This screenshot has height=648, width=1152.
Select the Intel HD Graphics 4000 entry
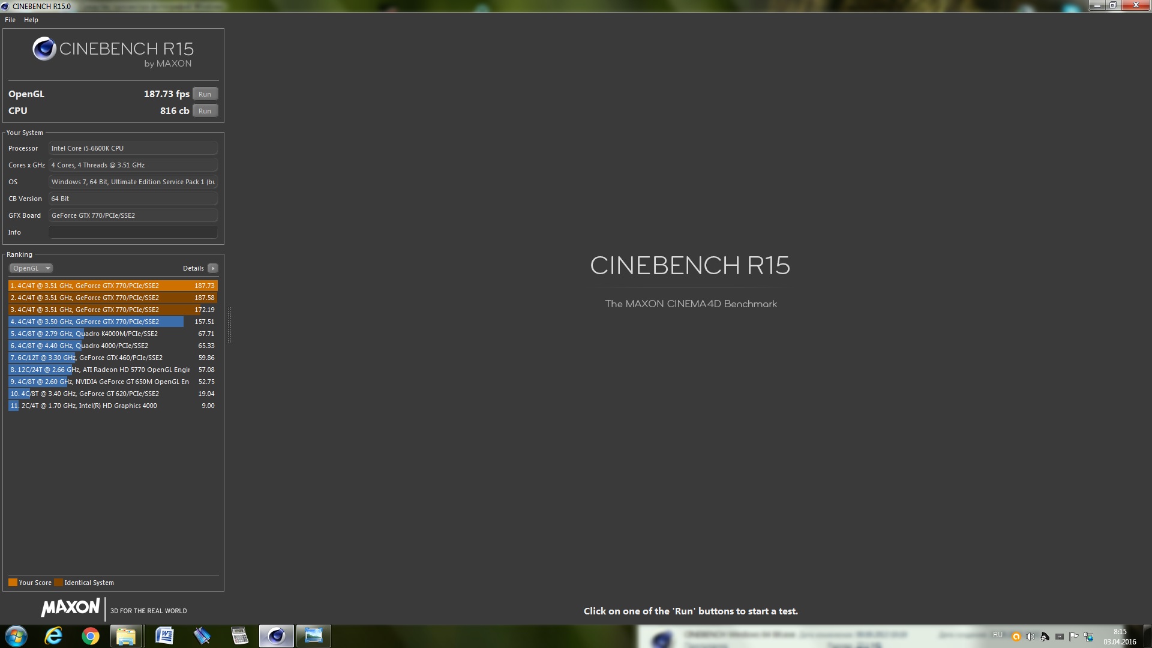point(113,406)
